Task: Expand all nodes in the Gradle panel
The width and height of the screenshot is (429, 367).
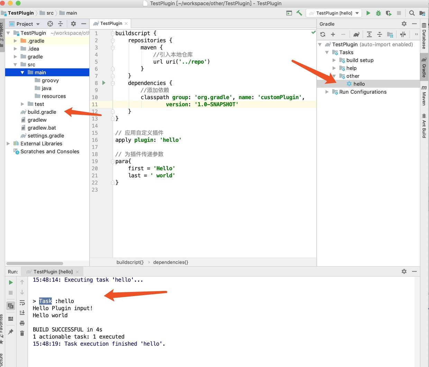Action: tap(369, 34)
